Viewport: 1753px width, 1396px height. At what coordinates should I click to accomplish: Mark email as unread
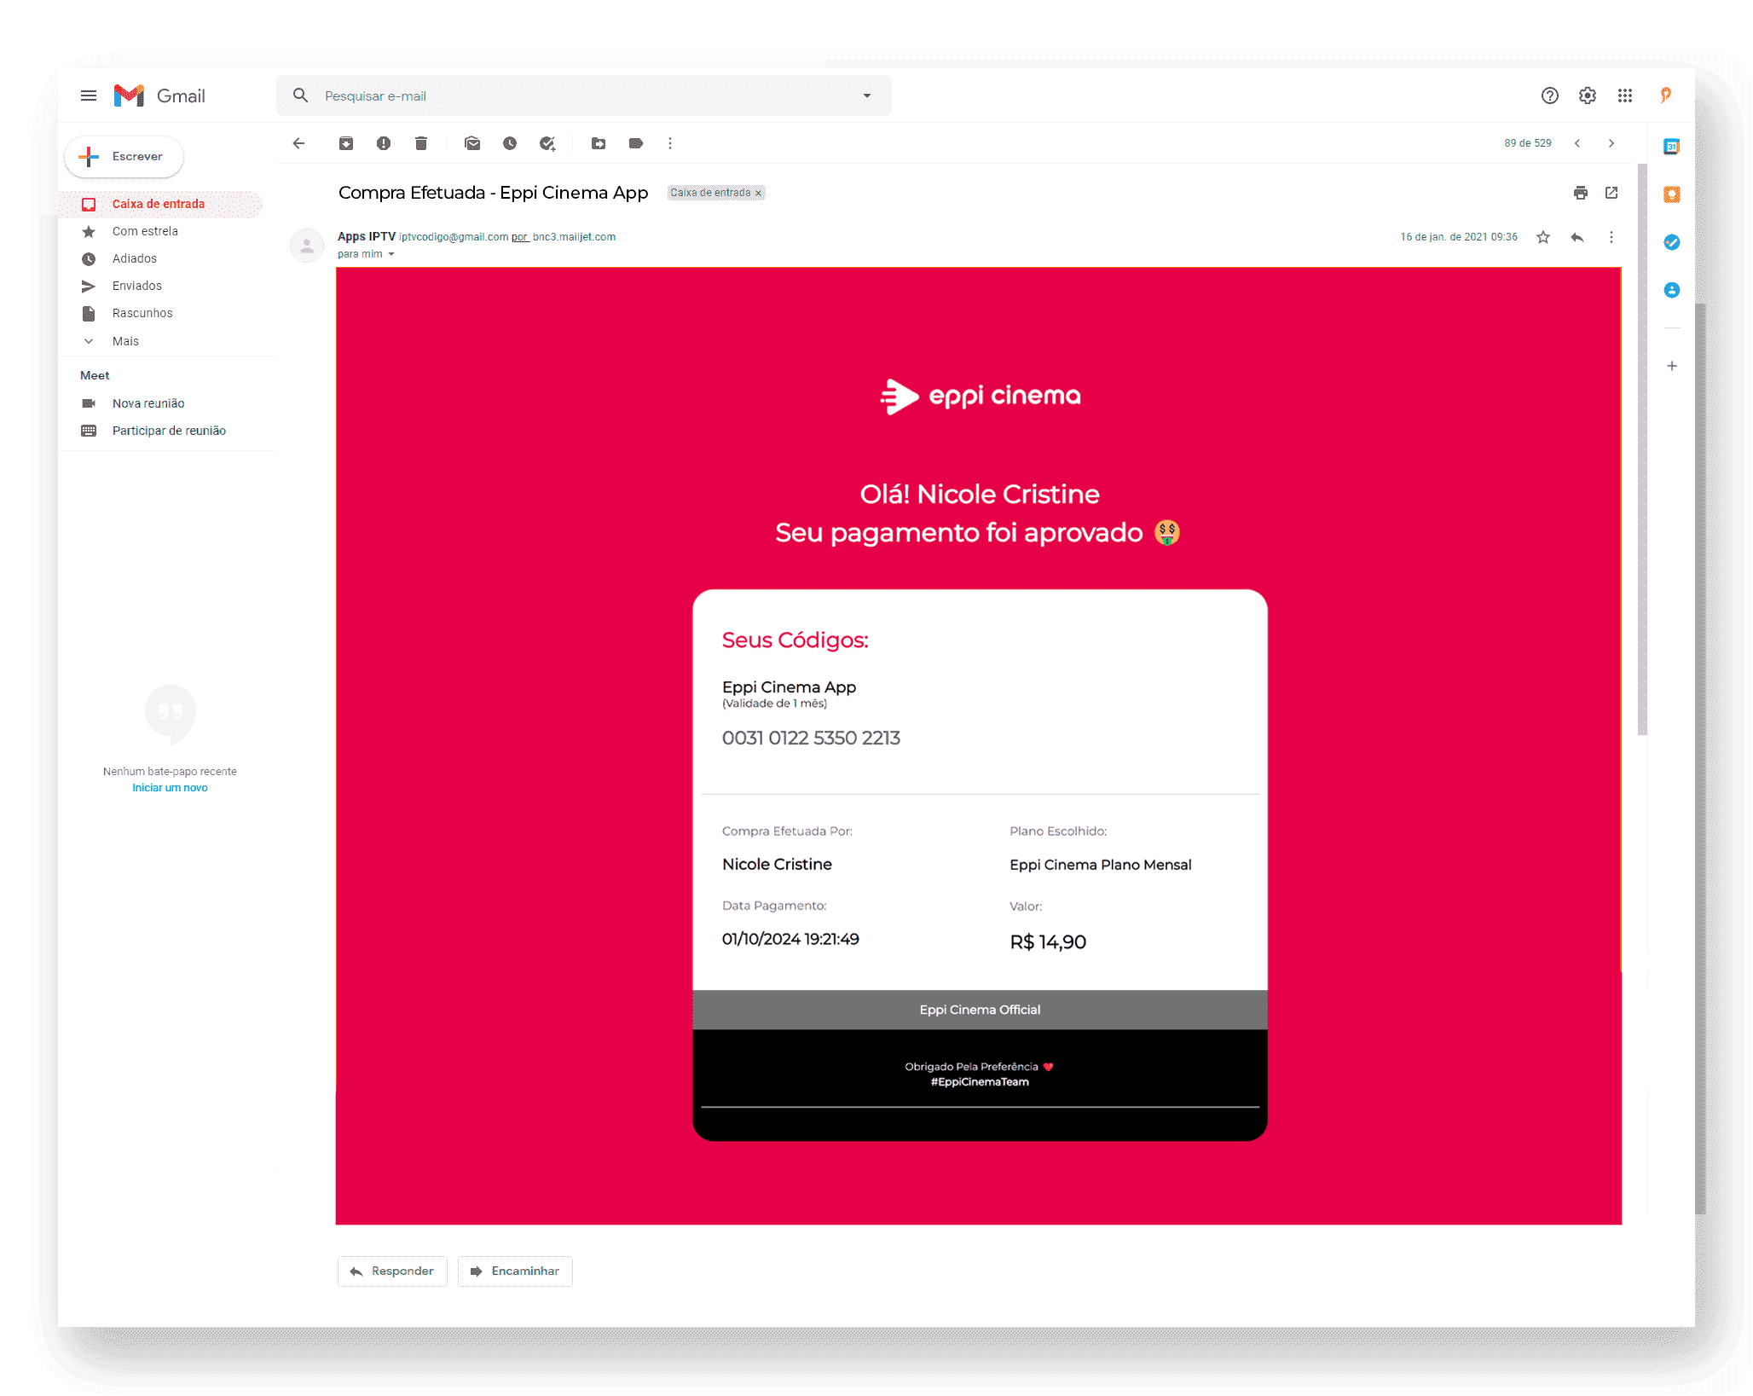tap(472, 143)
